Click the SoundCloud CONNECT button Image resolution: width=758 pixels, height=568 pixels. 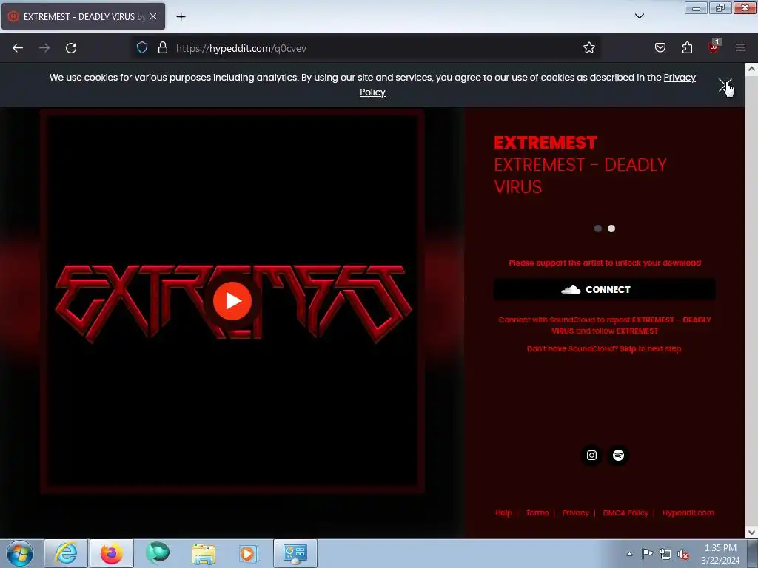604,289
